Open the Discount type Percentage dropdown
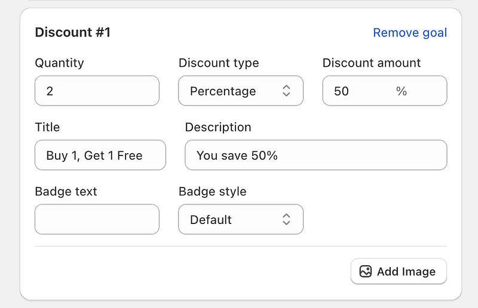478x308 pixels. (240, 91)
